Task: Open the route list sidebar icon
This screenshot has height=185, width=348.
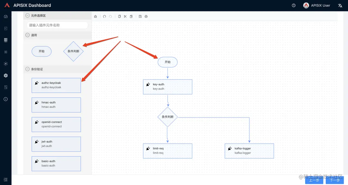Action: (x=6, y=28)
